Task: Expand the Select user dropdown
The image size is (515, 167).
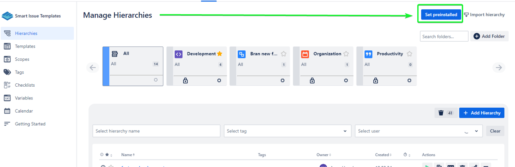Action: click(476, 131)
